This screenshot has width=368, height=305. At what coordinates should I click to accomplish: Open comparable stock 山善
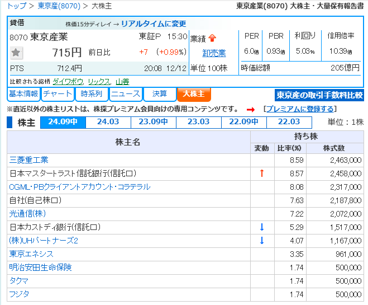[122, 82]
